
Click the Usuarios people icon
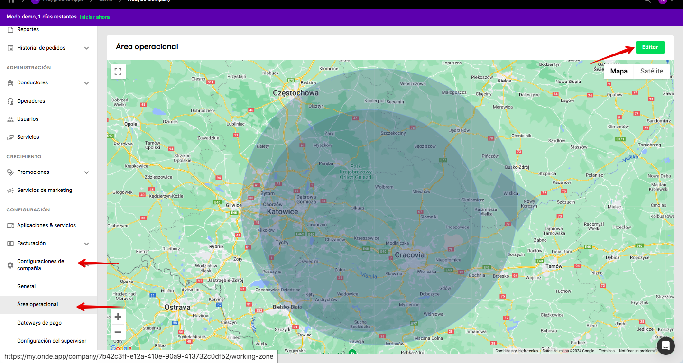click(x=10, y=119)
